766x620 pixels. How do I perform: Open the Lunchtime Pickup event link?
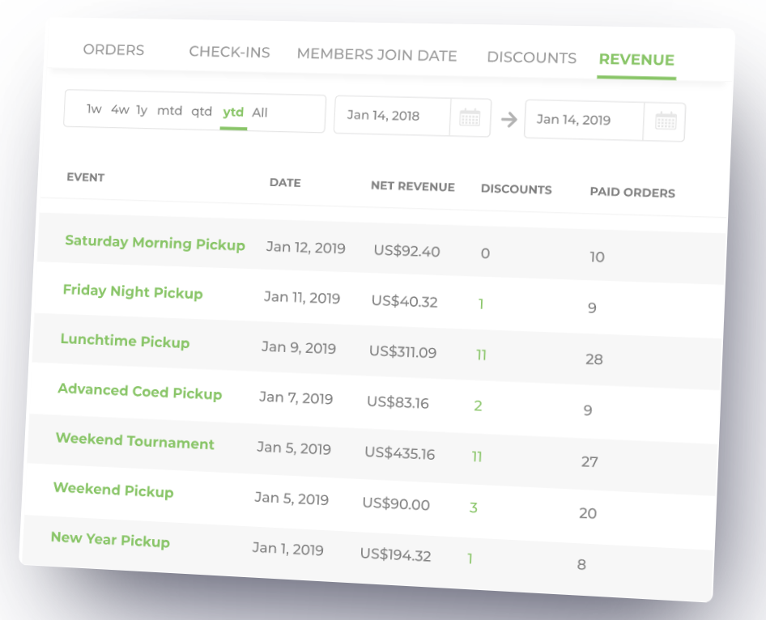coord(125,341)
